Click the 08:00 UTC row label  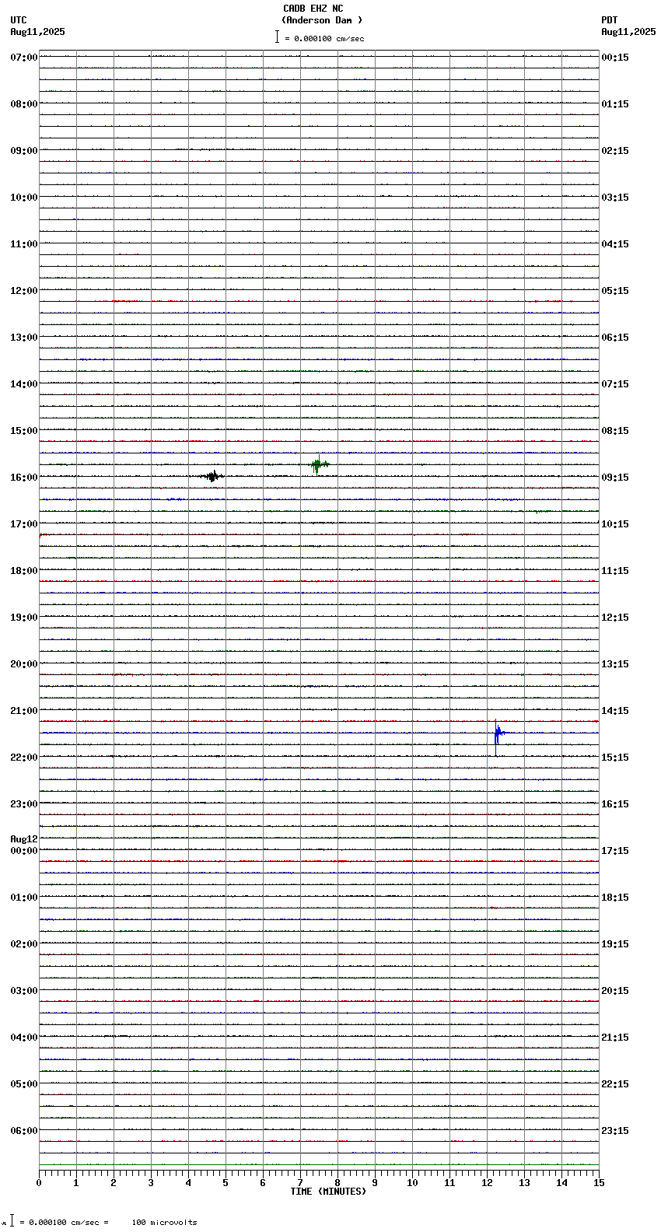click(24, 104)
